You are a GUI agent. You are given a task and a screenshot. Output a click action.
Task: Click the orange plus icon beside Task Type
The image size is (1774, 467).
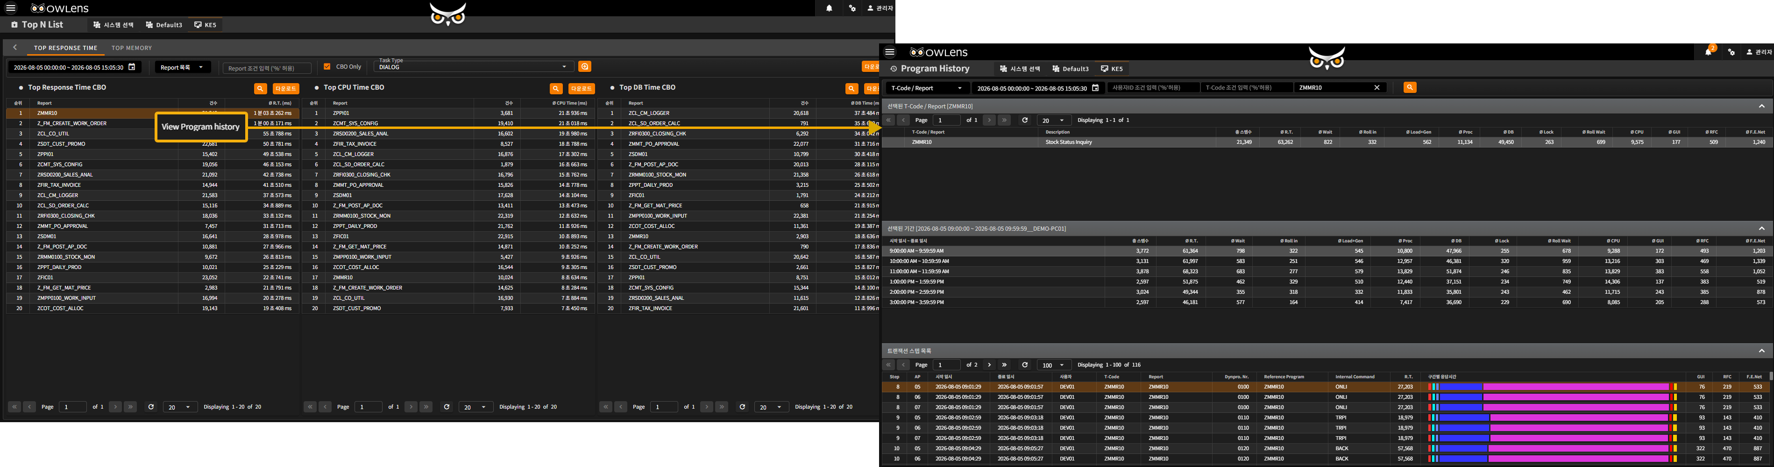585,66
